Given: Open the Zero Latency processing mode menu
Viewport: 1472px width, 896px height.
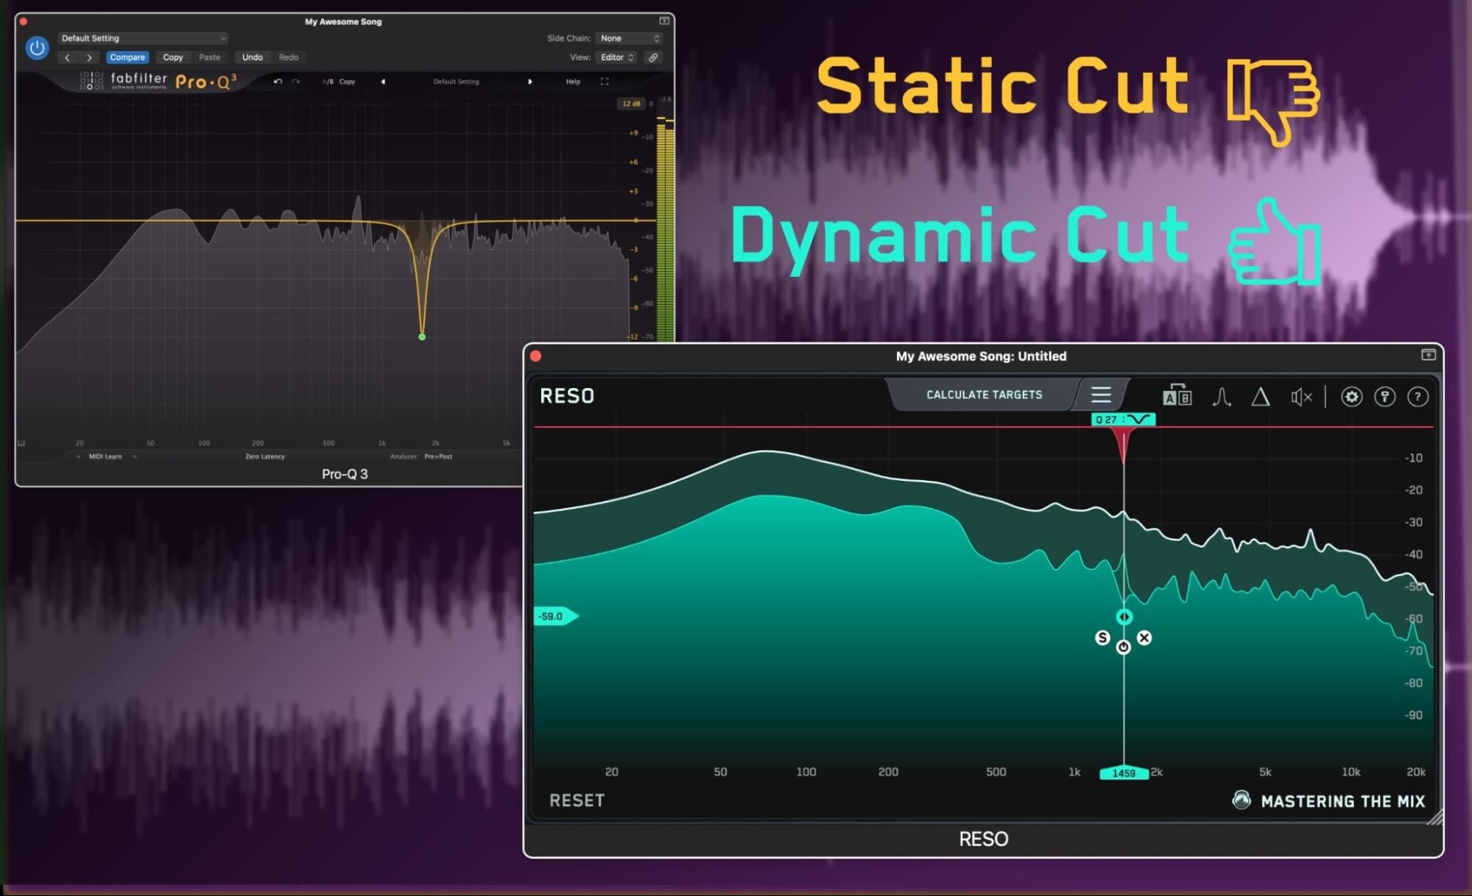Looking at the screenshot, I should 265,456.
